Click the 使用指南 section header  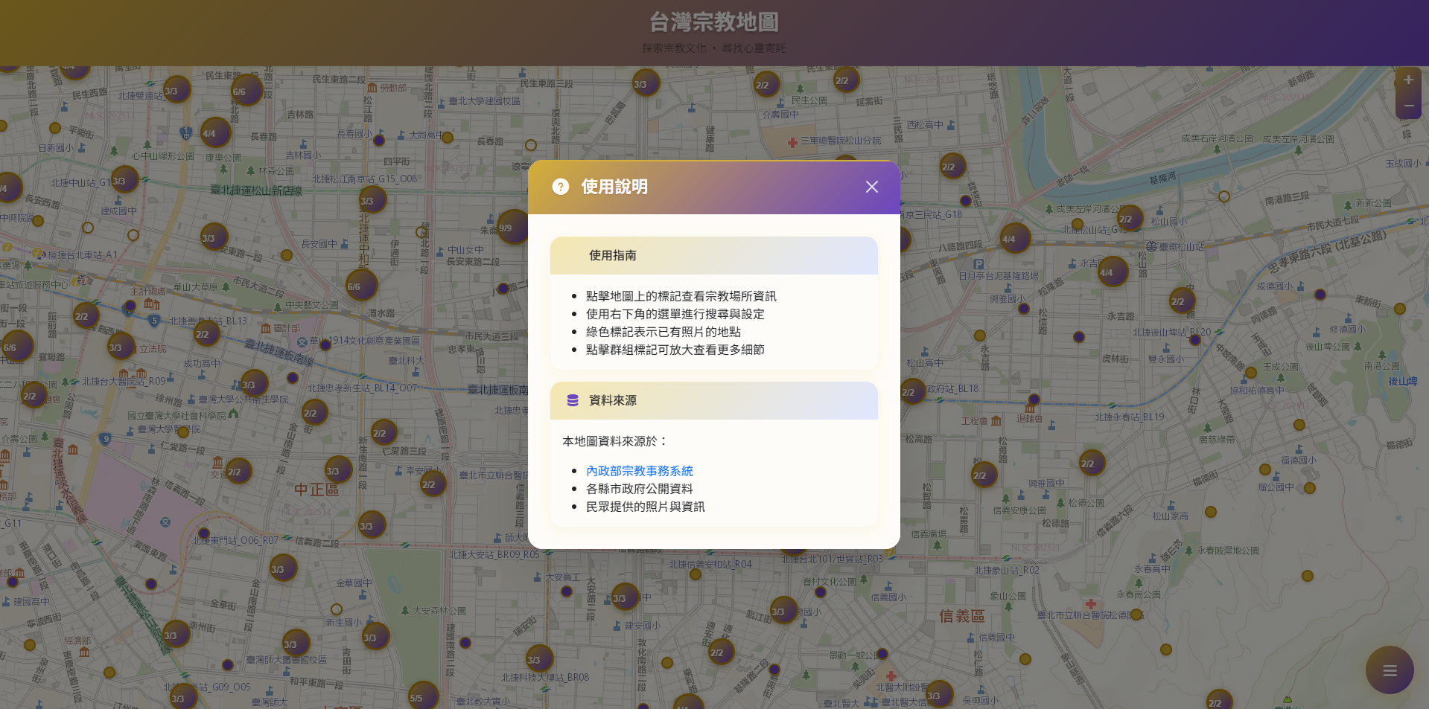[714, 256]
